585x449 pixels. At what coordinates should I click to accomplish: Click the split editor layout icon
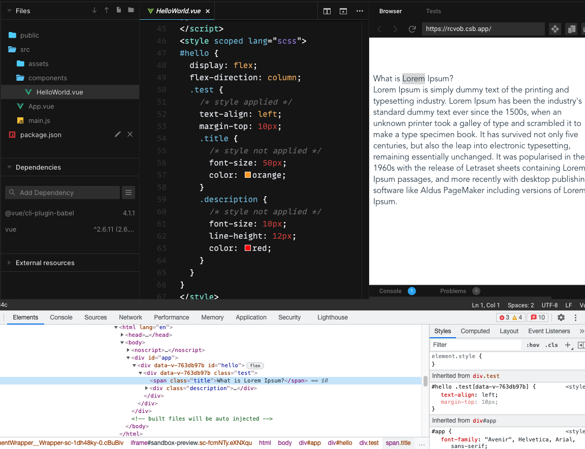click(x=327, y=11)
